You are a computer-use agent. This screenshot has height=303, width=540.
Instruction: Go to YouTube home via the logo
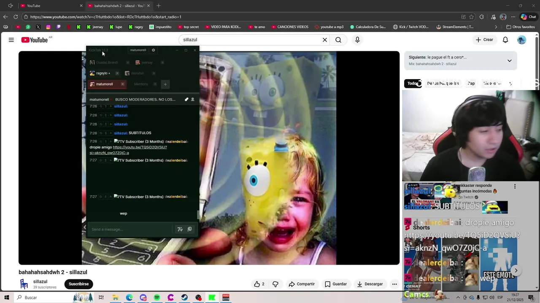click(x=35, y=40)
